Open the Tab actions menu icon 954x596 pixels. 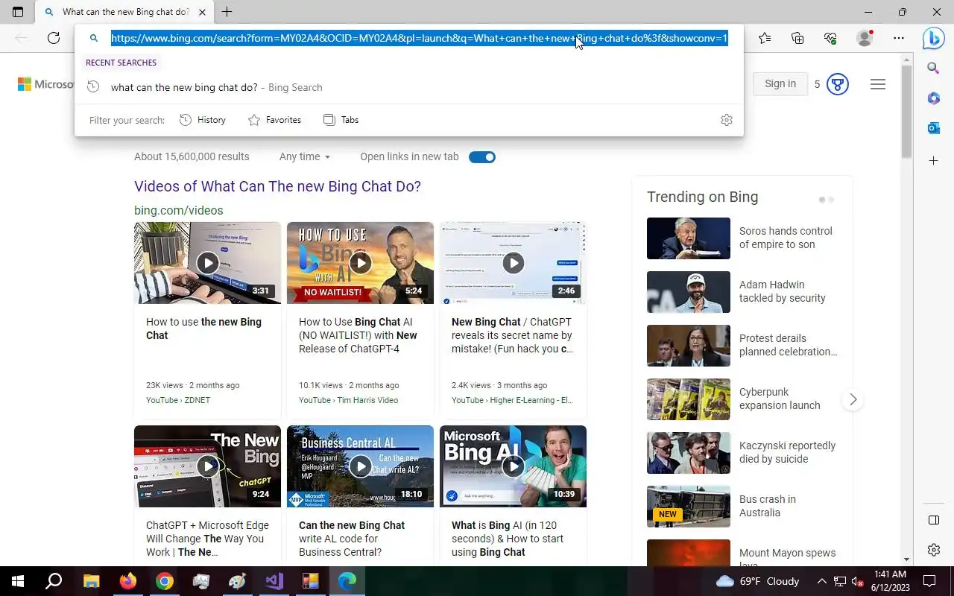tap(18, 12)
